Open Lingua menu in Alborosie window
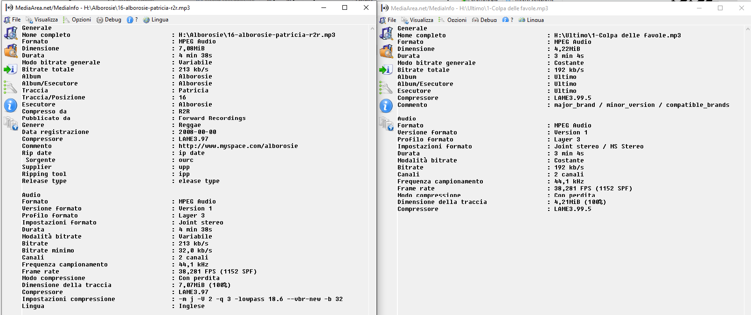Image resolution: width=751 pixels, height=315 pixels. click(155, 20)
